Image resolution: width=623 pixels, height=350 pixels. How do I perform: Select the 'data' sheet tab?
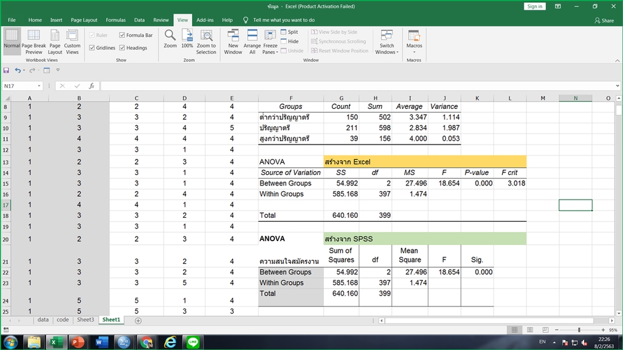click(x=43, y=320)
